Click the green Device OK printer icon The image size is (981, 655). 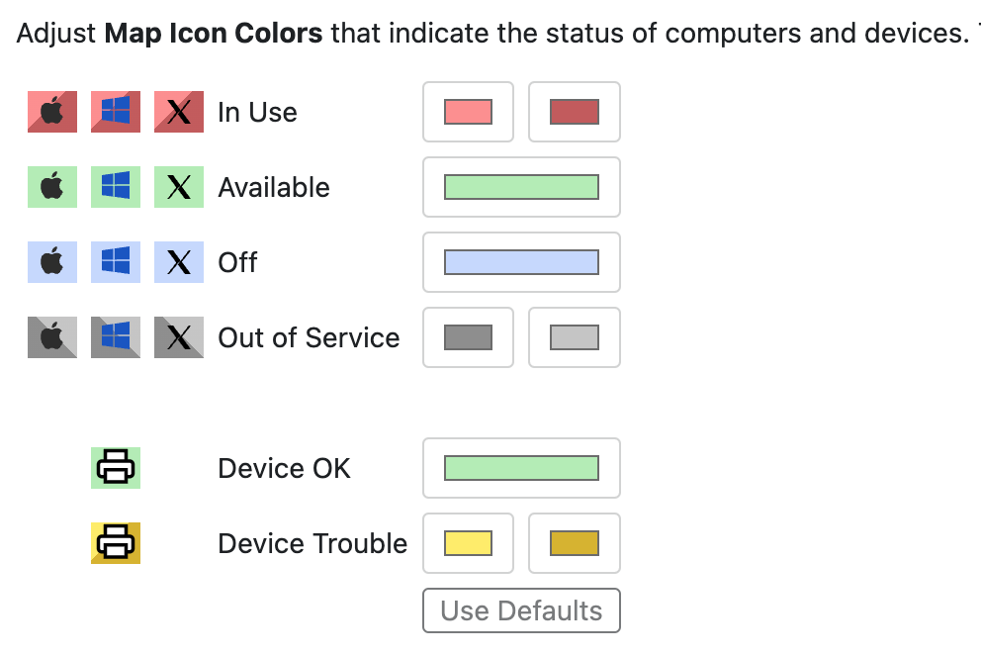116,468
